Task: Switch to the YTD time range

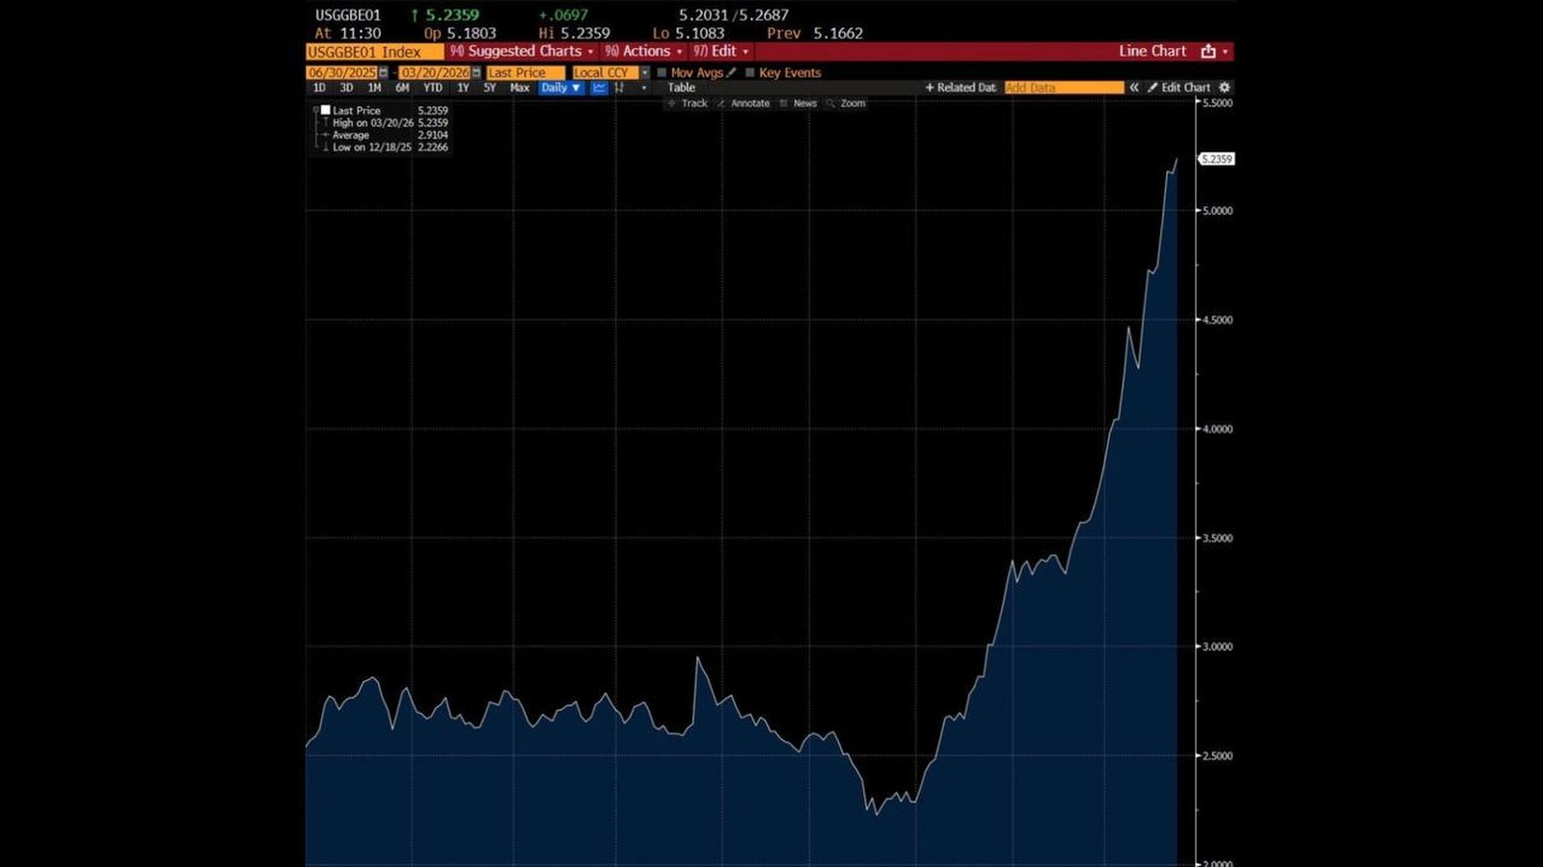Action: 433,88
